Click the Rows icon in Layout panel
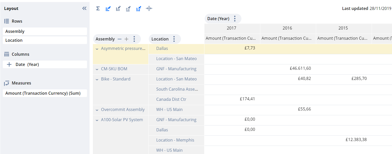This screenshot has width=392, height=154. pyautogui.click(x=6, y=21)
